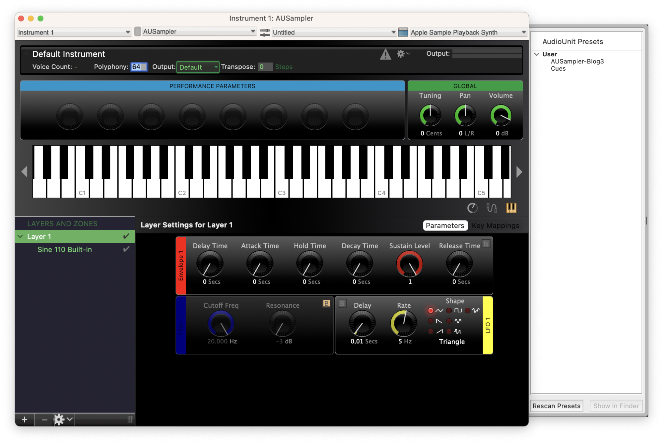Select the sawtooth-up LFO shape
663x444 pixels.
click(431, 331)
